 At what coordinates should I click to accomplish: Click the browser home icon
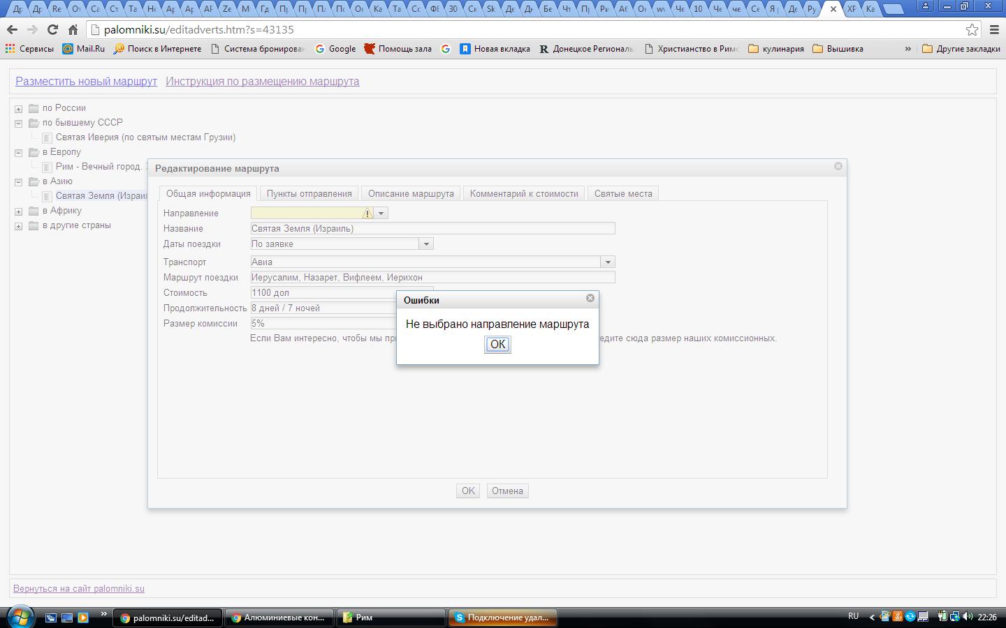pyautogui.click(x=73, y=30)
